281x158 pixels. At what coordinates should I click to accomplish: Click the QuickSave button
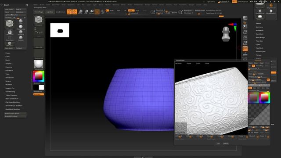[x=211, y=2]
